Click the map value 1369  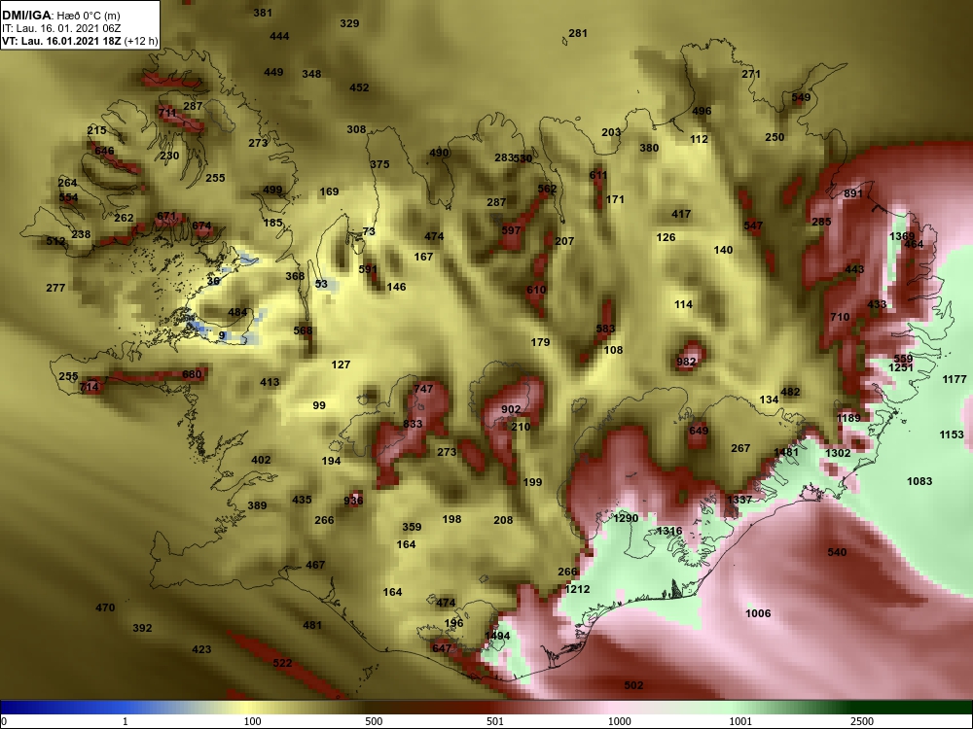tap(902, 236)
